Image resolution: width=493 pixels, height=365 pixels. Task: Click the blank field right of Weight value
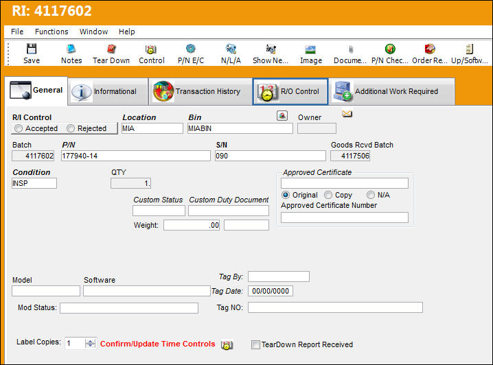pos(246,225)
